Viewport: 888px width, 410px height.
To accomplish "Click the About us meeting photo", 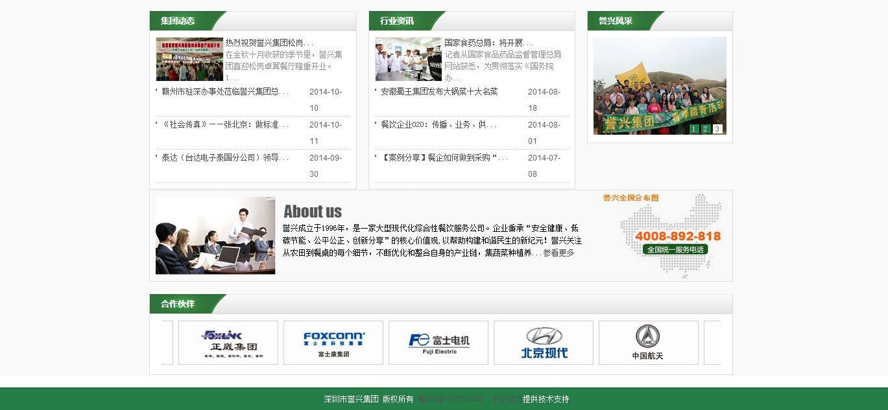I will [x=215, y=236].
